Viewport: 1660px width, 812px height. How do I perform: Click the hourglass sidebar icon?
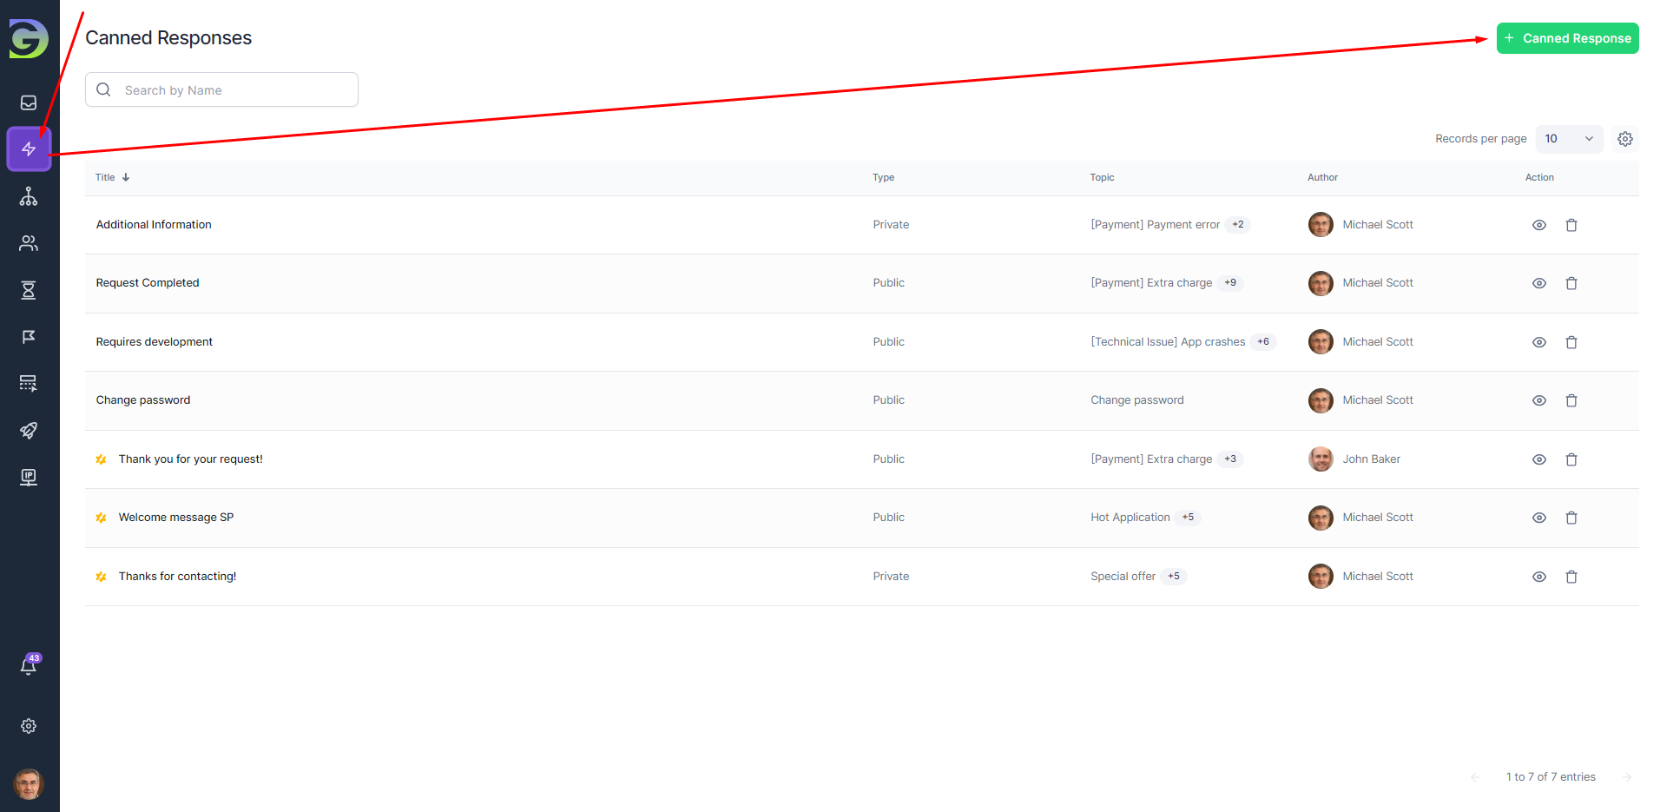pos(29,290)
